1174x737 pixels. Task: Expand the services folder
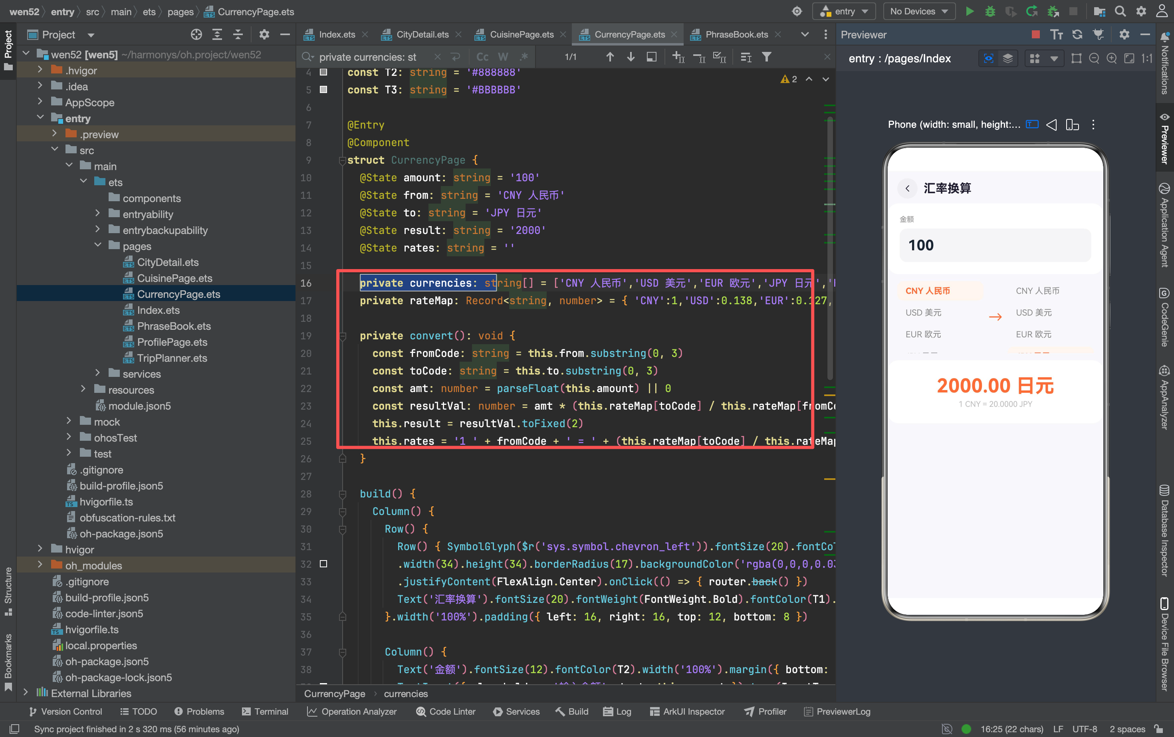97,373
